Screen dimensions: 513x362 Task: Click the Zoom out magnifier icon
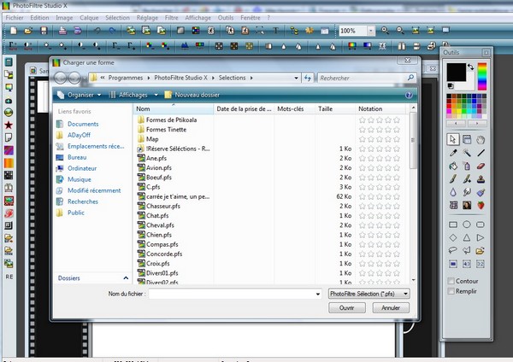pos(400,31)
